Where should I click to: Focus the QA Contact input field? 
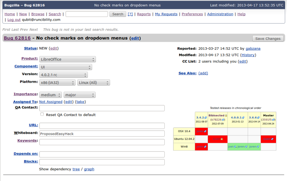click(x=102, y=108)
